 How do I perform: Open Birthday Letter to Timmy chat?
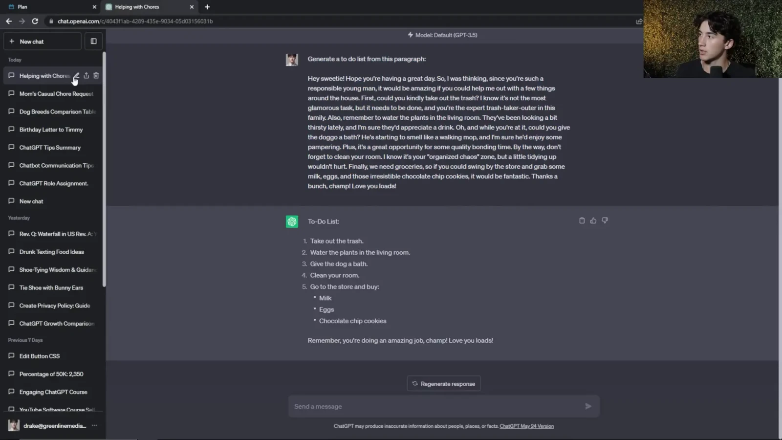53,130
